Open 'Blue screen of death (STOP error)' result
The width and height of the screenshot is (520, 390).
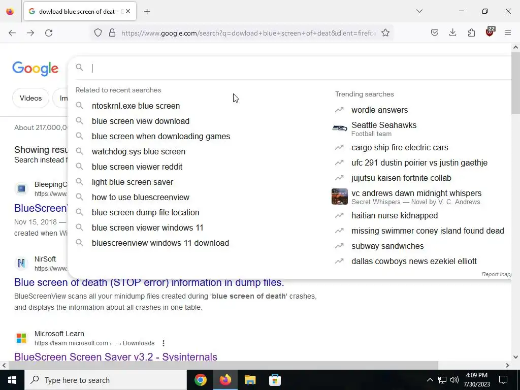coord(149,282)
